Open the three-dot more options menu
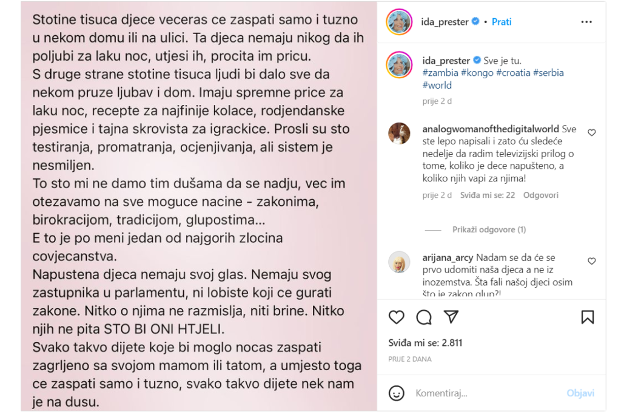Screen dimensions: 621x420 [586, 22]
